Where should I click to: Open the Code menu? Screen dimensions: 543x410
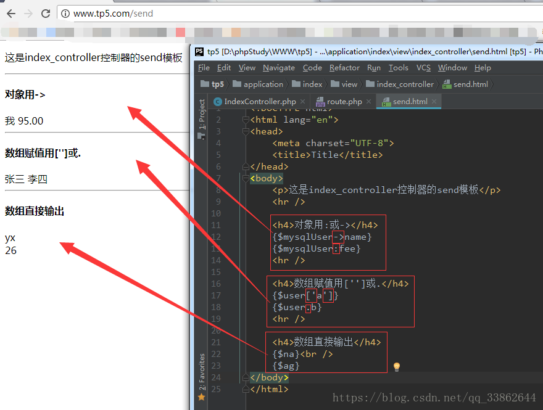pos(312,68)
